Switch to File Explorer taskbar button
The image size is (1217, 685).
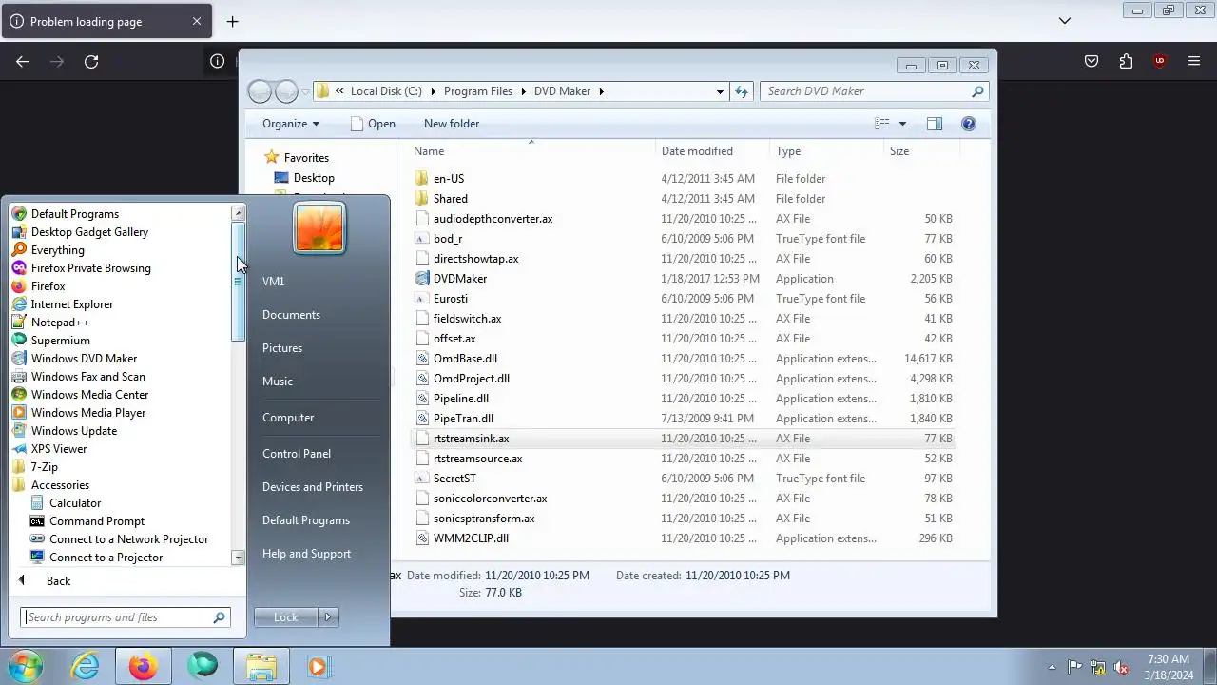[261, 667]
